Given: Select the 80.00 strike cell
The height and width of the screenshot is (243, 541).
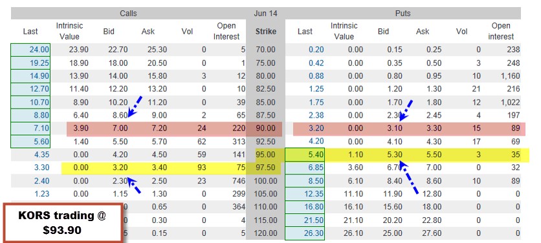Looking at the screenshot, I should click(266, 76).
